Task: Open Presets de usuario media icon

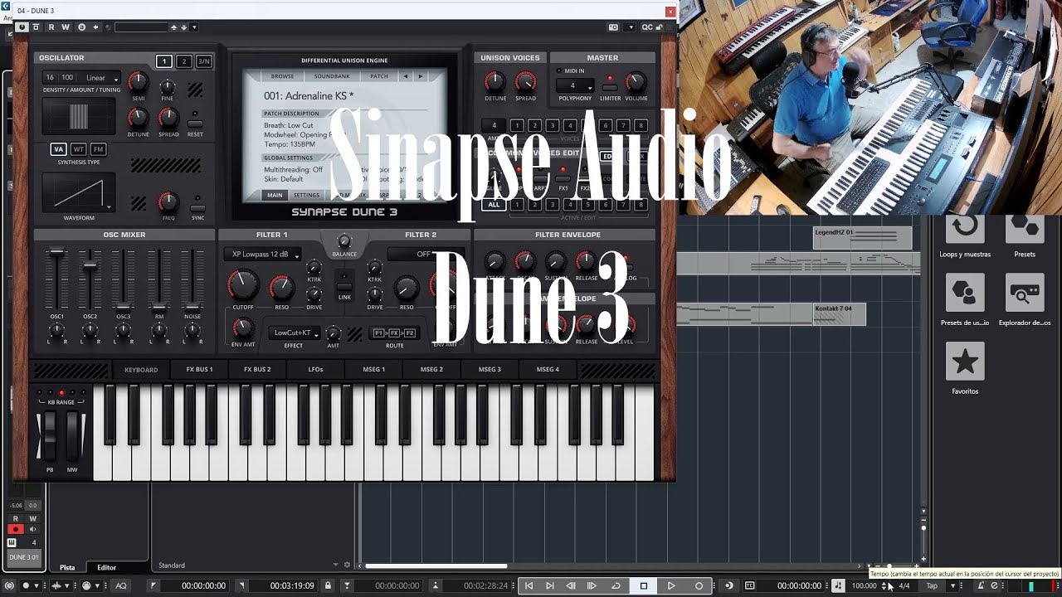Action: 965,294
